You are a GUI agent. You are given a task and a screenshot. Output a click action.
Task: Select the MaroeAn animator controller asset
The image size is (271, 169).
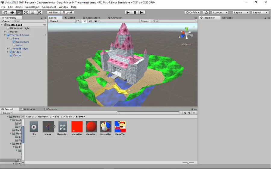(62, 128)
